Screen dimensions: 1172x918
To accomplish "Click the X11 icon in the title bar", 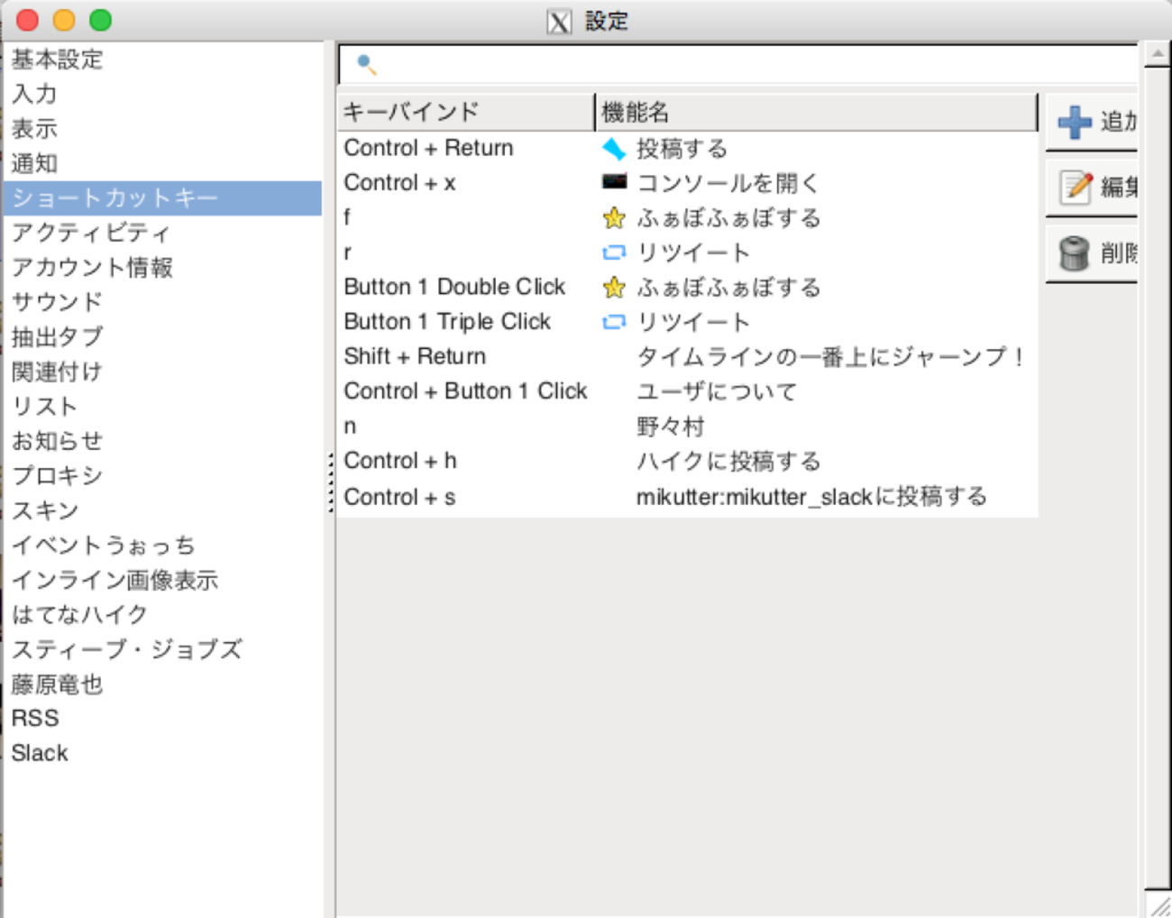I will [x=559, y=21].
